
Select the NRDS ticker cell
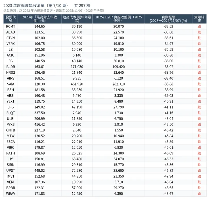coord(10,73)
